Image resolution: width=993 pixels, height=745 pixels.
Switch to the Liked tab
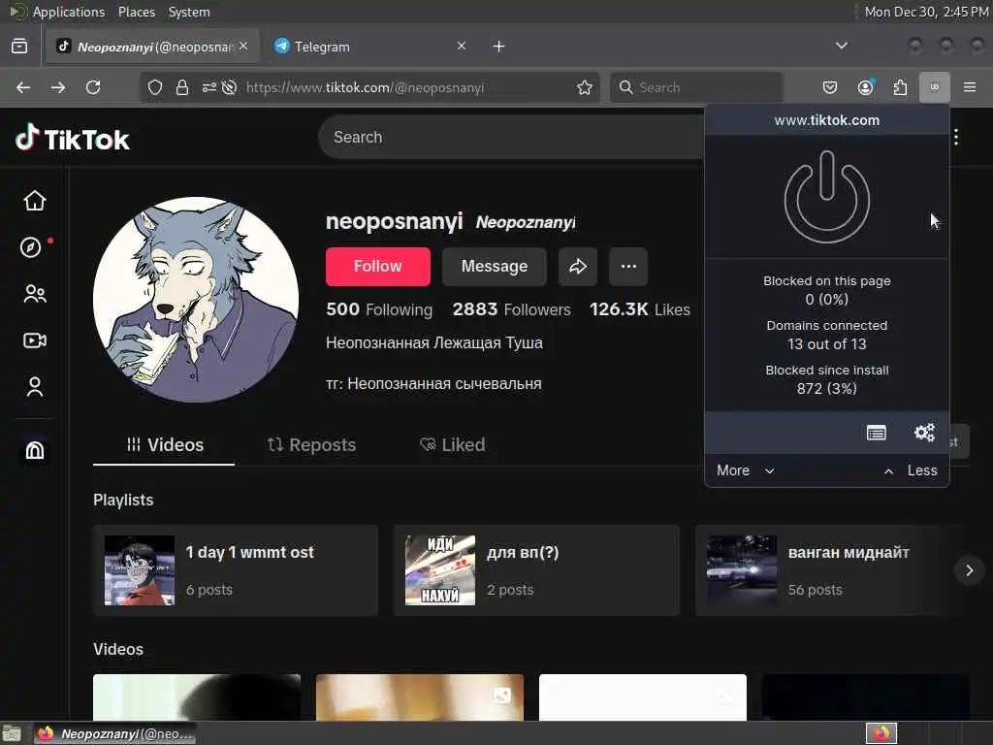coord(452,444)
